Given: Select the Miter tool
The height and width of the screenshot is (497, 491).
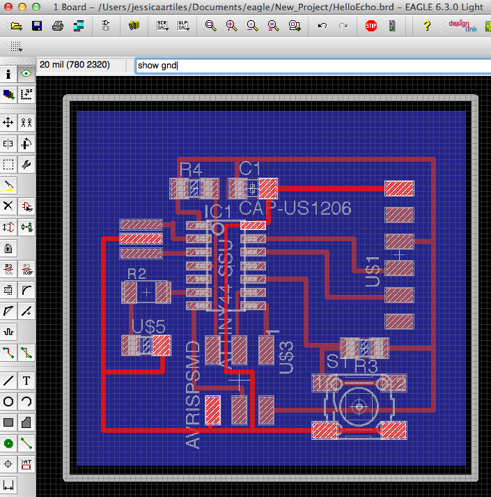Looking at the screenshot, I should pos(26,290).
